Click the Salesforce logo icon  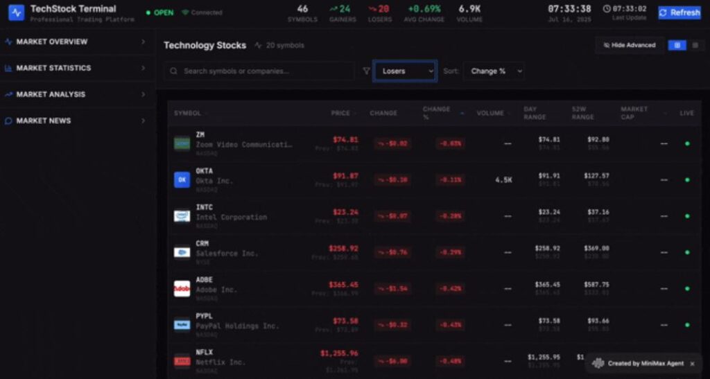pyautogui.click(x=182, y=252)
